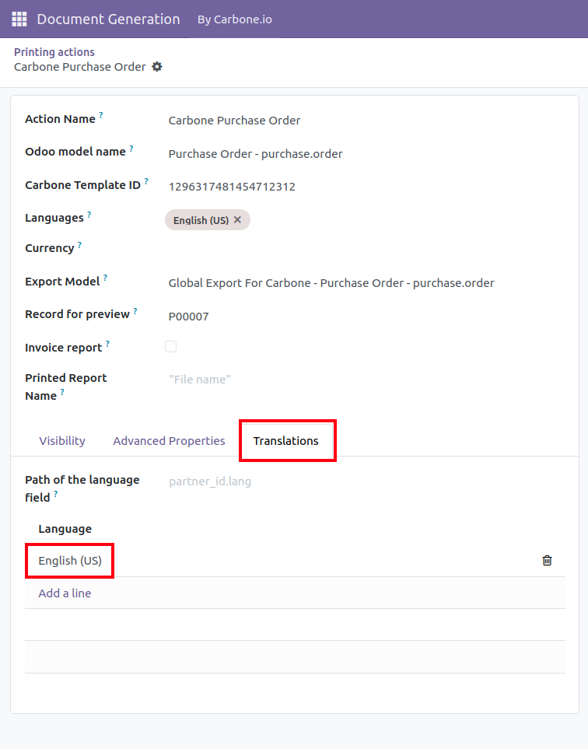Open the apps grid menu icon

[19, 19]
